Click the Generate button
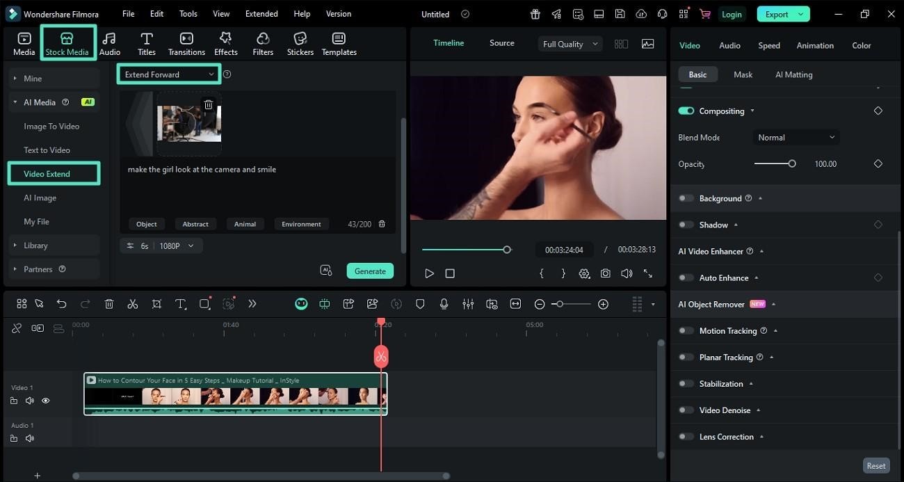Screen dimensions: 904x482 (369, 271)
